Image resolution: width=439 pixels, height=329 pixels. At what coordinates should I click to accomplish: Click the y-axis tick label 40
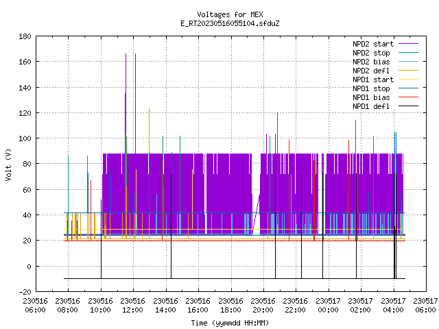point(27,215)
